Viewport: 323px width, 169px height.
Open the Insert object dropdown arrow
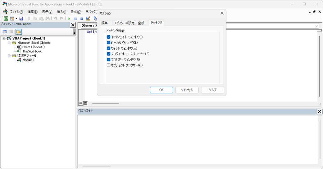click(x=16, y=19)
